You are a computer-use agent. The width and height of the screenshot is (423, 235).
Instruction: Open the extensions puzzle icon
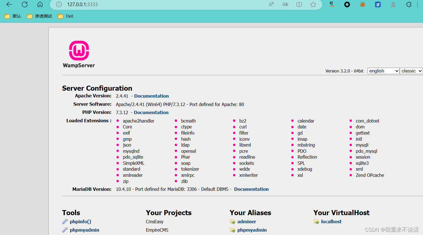[409, 4]
